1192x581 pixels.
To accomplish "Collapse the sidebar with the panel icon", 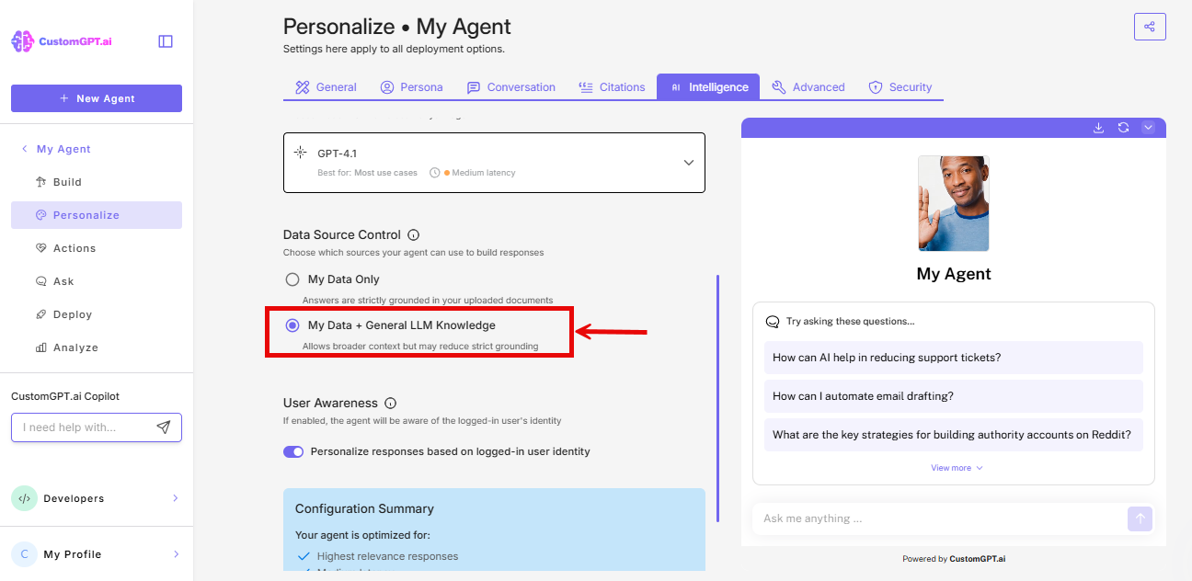I will click(165, 40).
